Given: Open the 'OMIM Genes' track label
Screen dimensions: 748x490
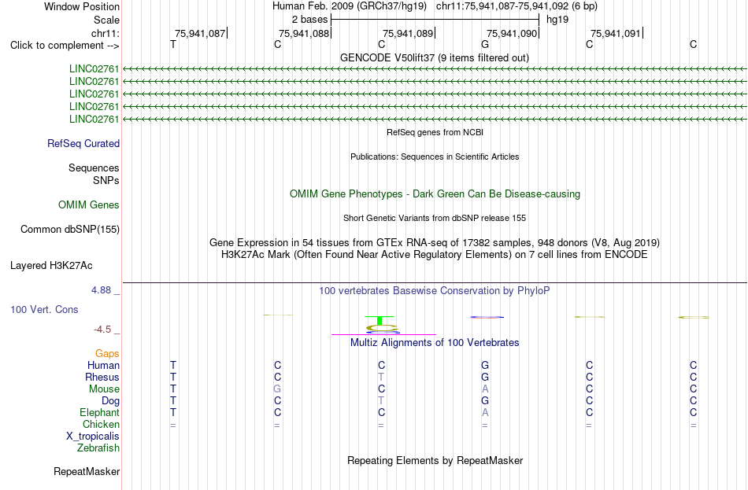Looking at the screenshot, I should [89, 205].
